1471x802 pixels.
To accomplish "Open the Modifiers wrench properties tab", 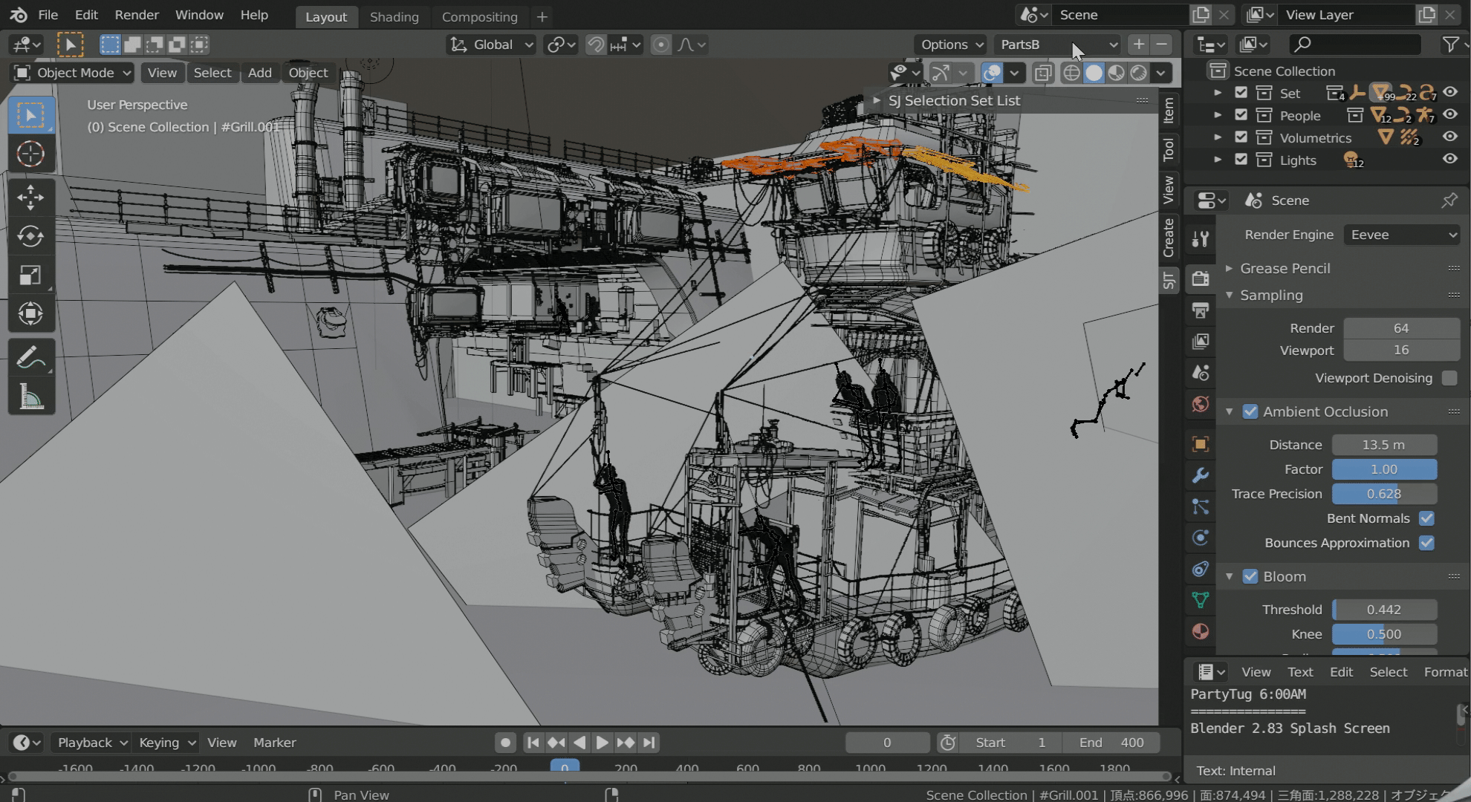I will click(x=1201, y=475).
